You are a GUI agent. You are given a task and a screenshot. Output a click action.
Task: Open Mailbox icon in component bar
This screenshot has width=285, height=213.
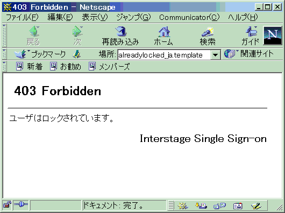pos(201,205)
